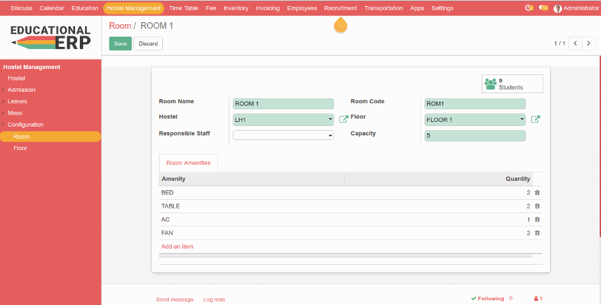Image resolution: width=601 pixels, height=305 pixels.
Task: Open Responsible Staff dropdown
Action: click(331, 135)
